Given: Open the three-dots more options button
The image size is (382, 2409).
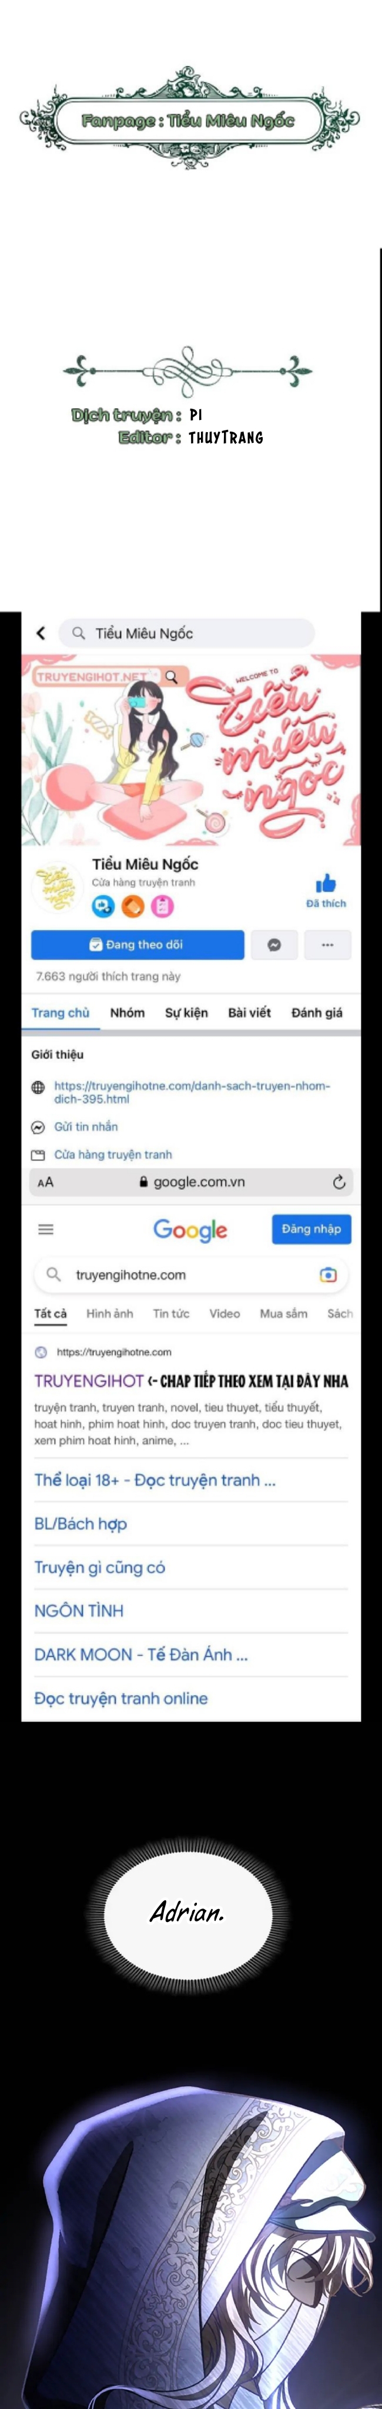Looking at the screenshot, I should point(328,945).
